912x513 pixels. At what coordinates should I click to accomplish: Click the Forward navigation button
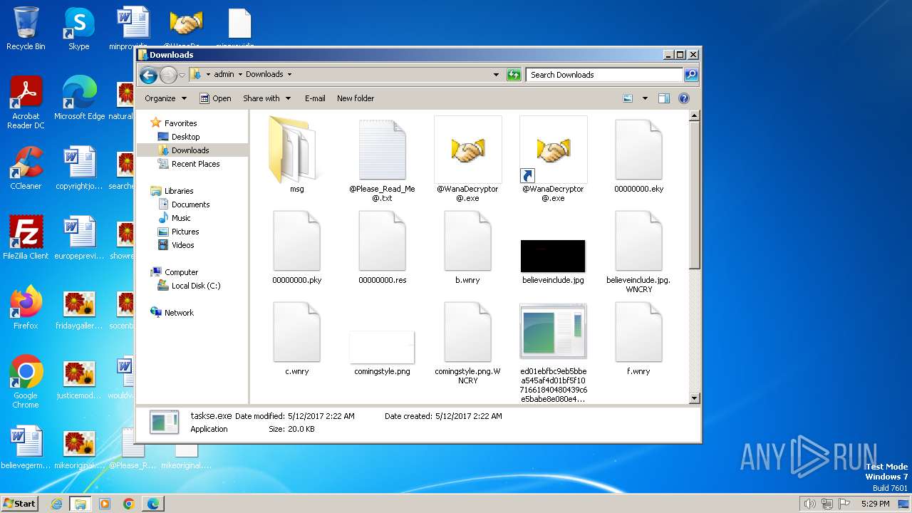click(168, 74)
